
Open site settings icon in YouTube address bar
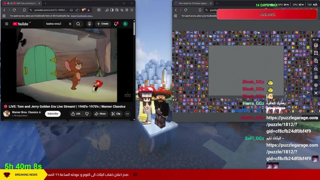(31, 10)
